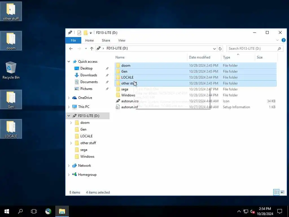Open Documents in Quick access
Screen dimensions: 289x217
(89, 82)
